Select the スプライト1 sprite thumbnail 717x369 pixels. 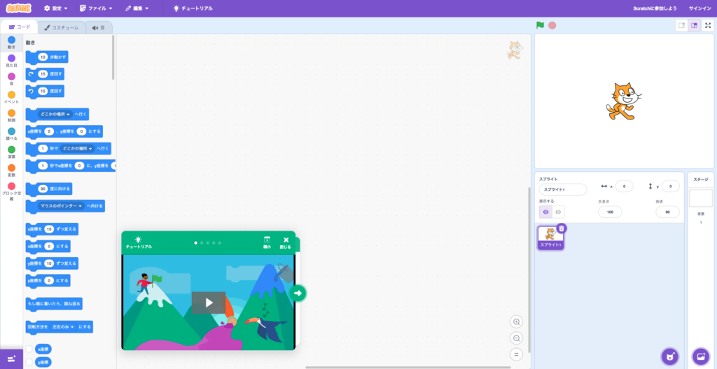point(550,238)
